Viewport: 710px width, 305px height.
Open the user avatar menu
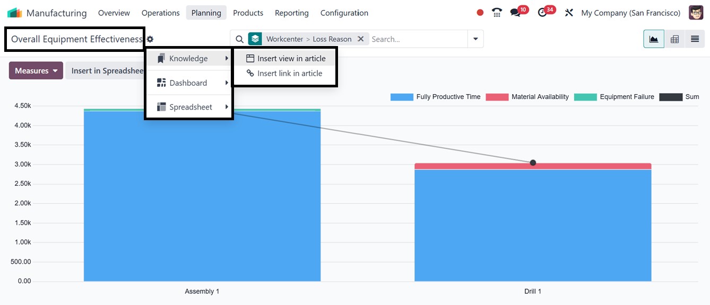696,13
